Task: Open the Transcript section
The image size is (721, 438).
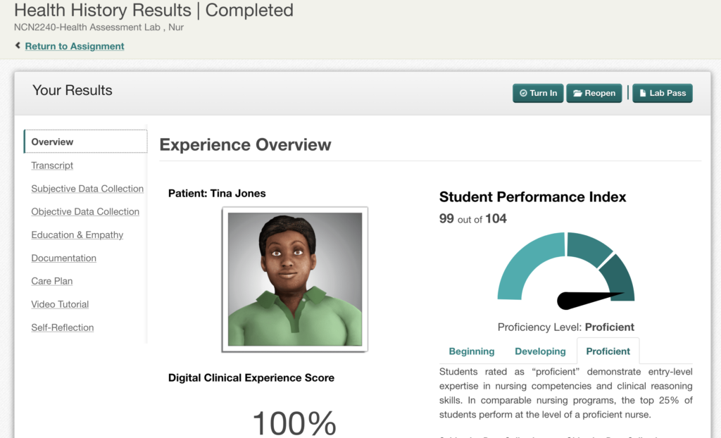Action: [52, 165]
